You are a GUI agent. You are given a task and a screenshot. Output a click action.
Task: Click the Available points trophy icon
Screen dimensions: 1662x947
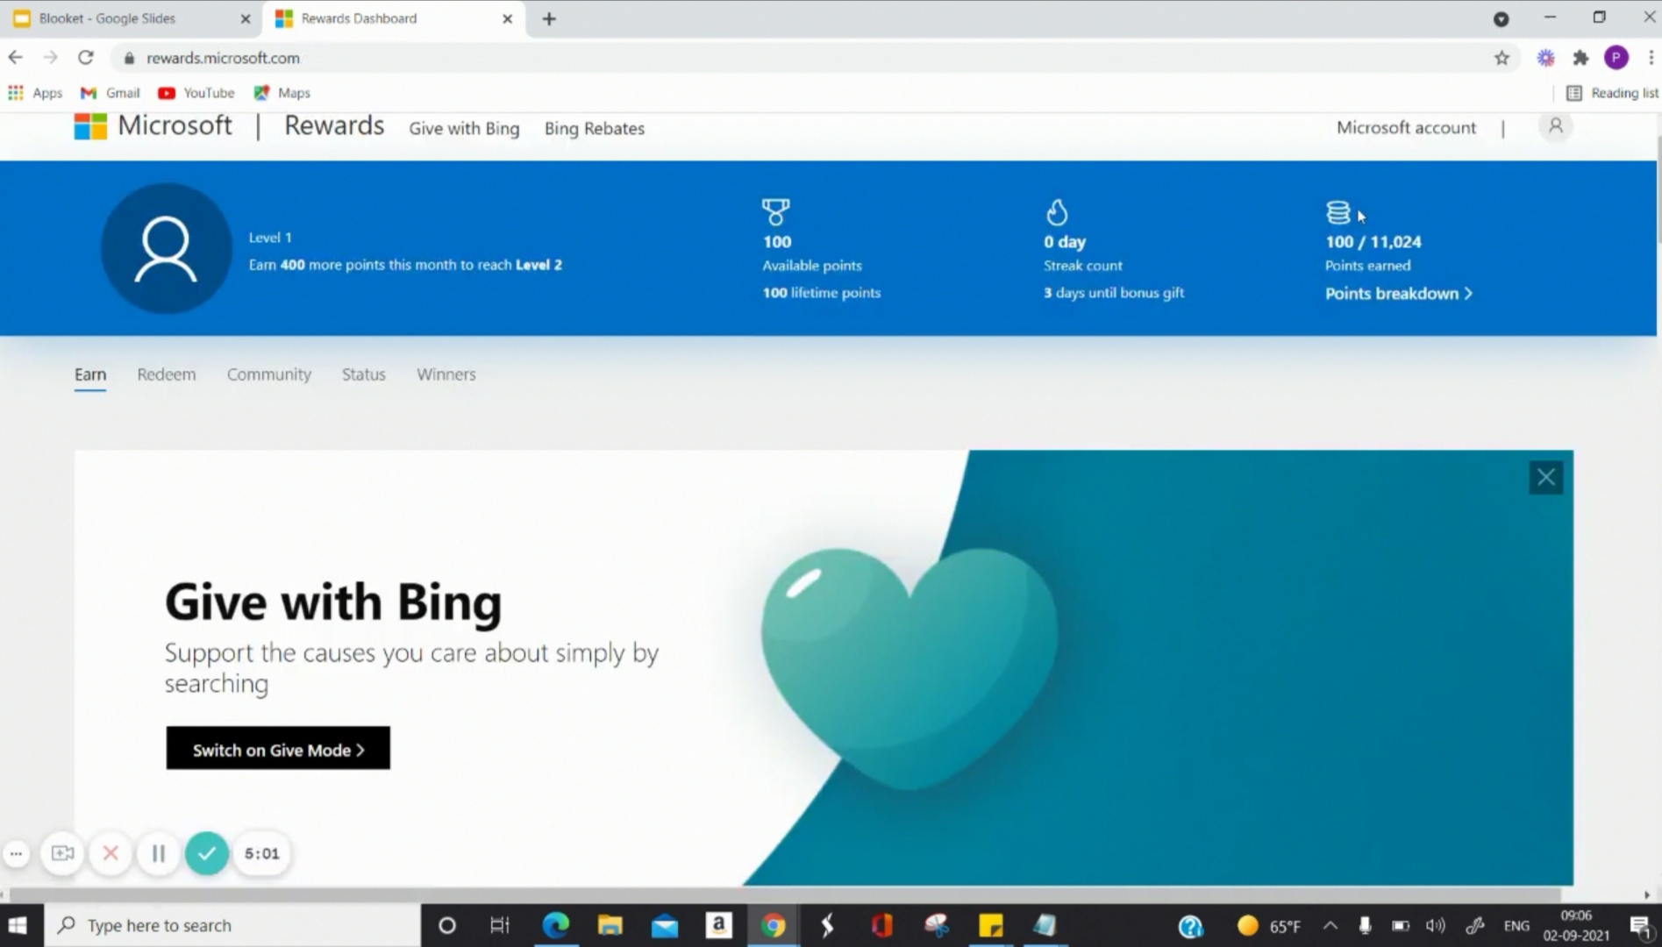pyautogui.click(x=775, y=212)
